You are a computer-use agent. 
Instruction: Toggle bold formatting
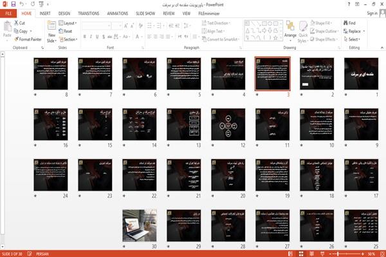point(85,37)
